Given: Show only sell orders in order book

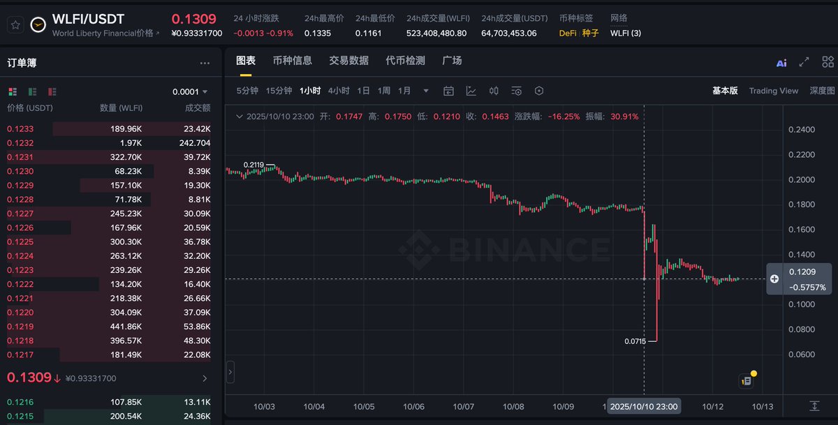Looking at the screenshot, I should (x=52, y=91).
